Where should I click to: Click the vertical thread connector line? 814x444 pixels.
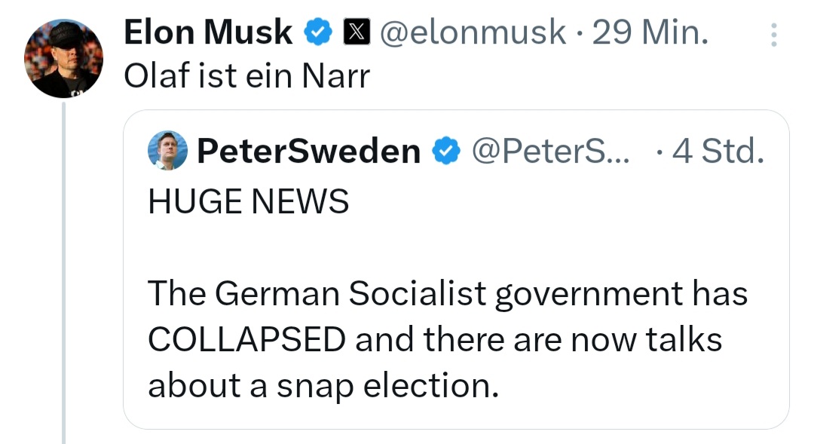64,271
